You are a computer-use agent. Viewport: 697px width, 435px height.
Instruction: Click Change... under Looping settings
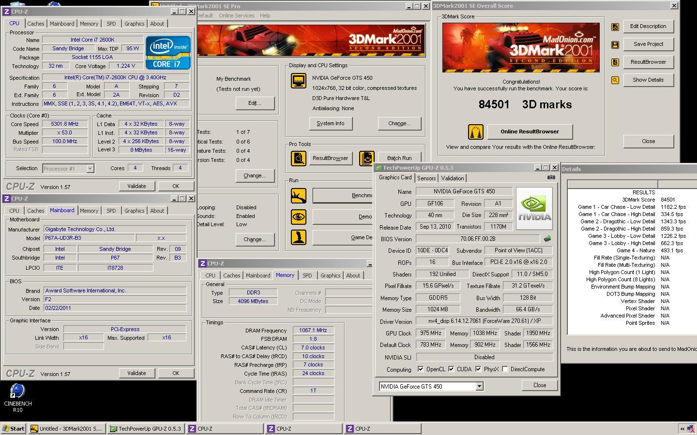coord(255,240)
